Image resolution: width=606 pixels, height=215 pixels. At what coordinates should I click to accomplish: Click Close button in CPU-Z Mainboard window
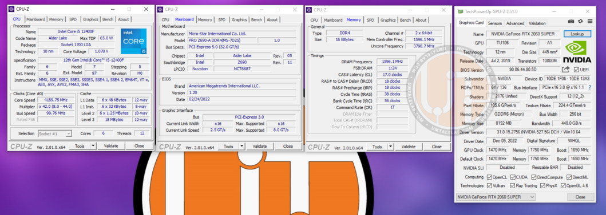[x=288, y=147]
